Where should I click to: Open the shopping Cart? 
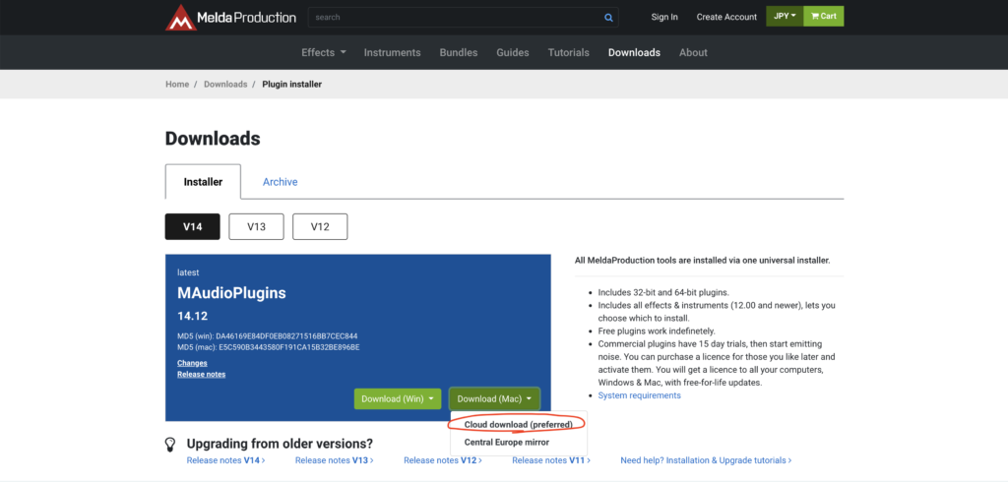point(824,17)
